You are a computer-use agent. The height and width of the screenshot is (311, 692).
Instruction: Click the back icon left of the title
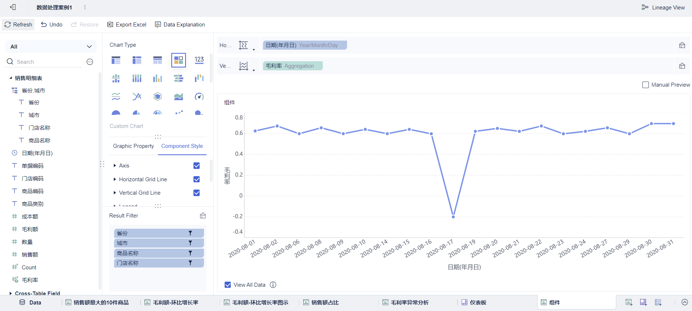click(x=13, y=7)
